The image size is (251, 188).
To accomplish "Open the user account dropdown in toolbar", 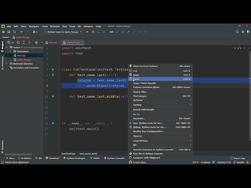I will [35, 32].
